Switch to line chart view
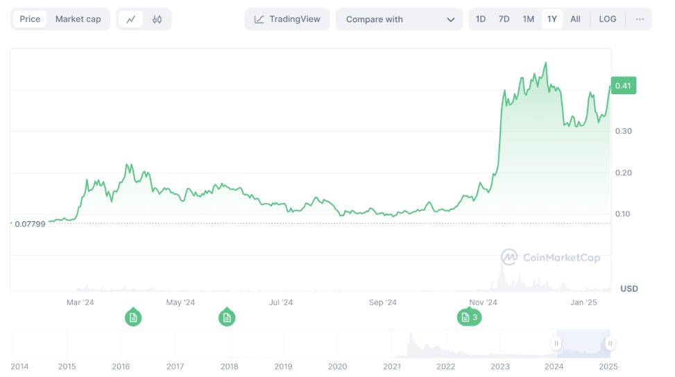The height and width of the screenshot is (377, 675). point(130,19)
